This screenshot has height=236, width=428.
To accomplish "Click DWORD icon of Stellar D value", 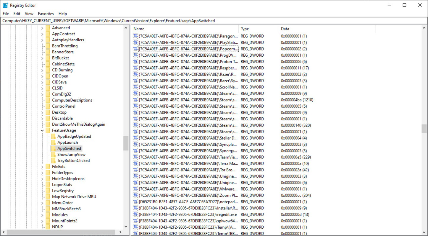I will 135,138.
